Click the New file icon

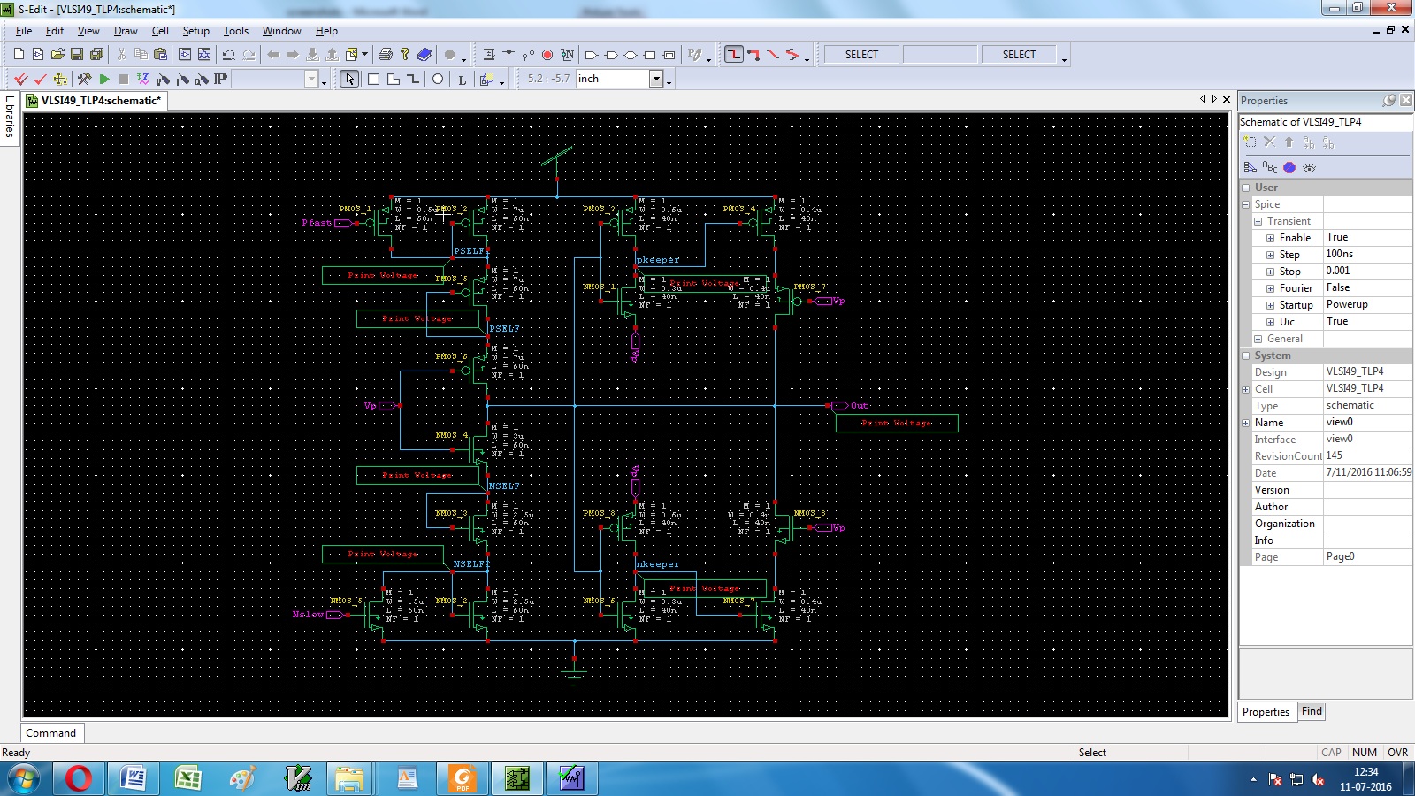(19, 55)
